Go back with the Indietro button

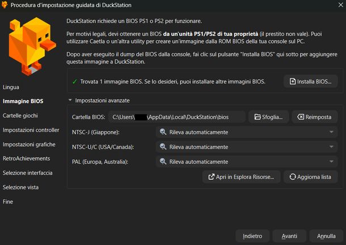(x=252, y=236)
